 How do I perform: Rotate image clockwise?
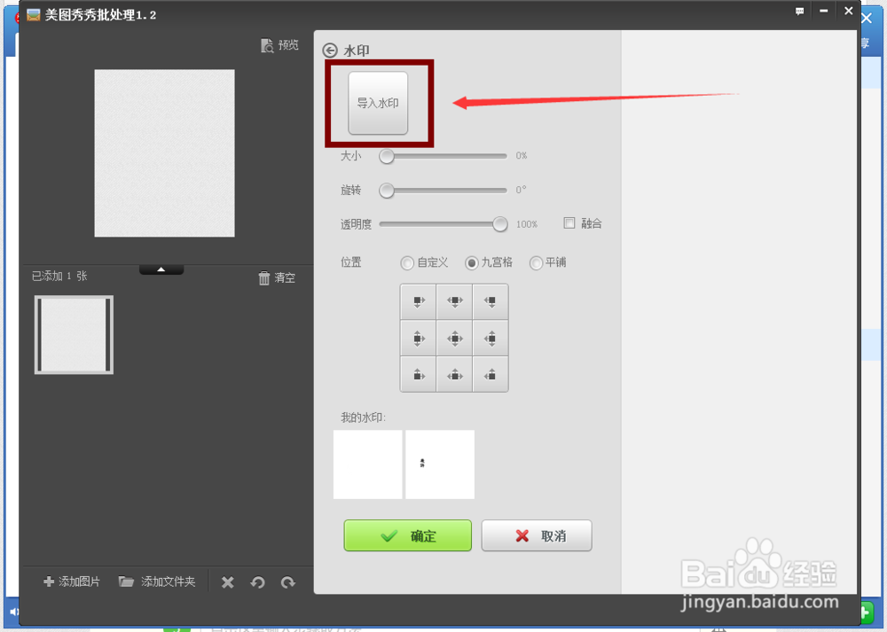pos(288,582)
